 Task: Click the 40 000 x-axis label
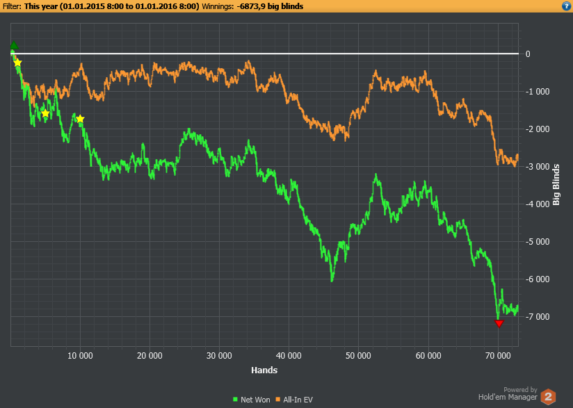pos(289,356)
